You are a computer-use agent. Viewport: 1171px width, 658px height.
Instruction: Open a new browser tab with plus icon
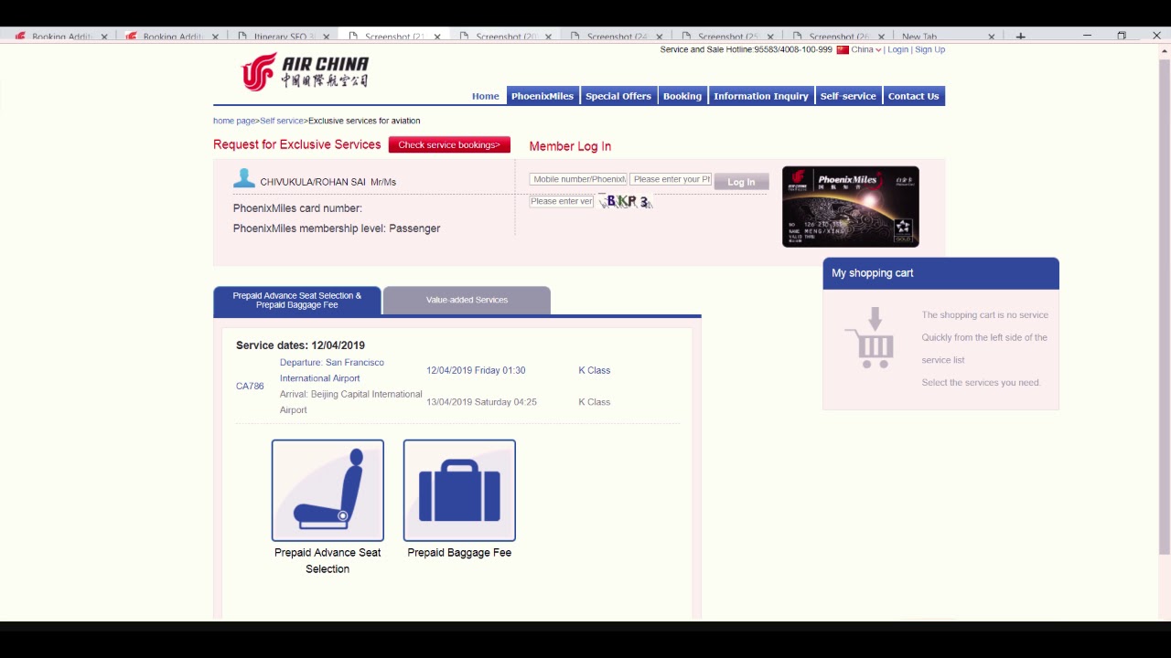[1021, 37]
